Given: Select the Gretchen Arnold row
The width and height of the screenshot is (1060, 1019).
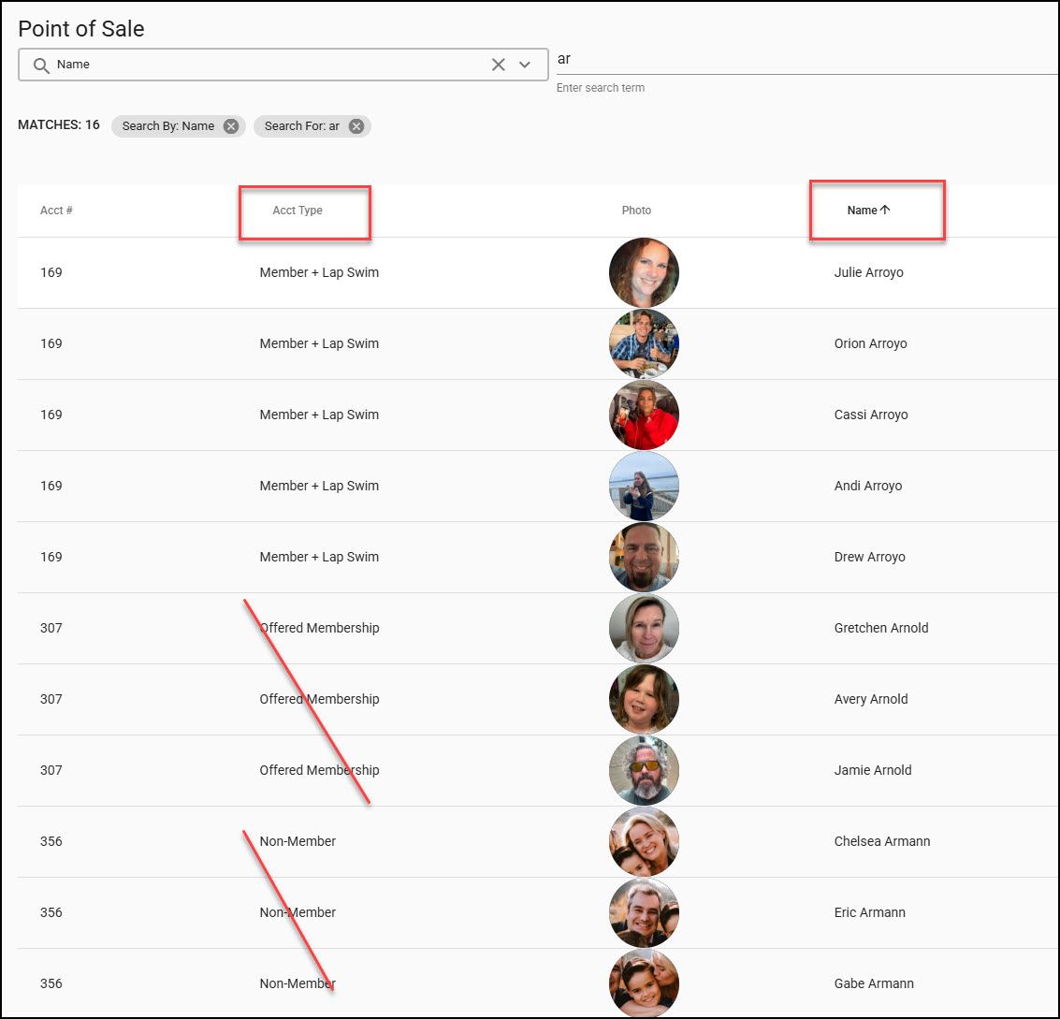Looking at the screenshot, I should (880, 628).
